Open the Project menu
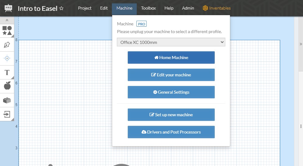The image size is (303, 166). click(85, 8)
